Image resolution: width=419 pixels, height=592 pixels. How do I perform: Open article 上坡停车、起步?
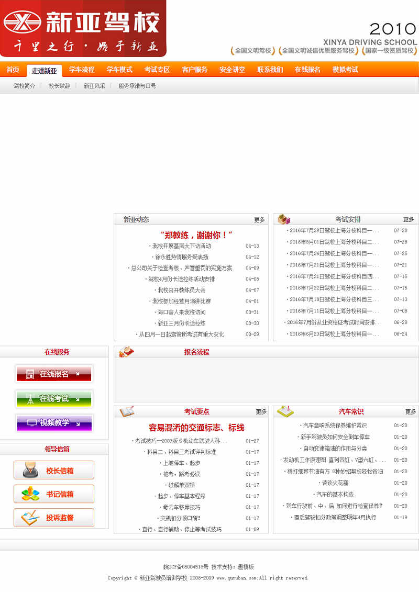[x=181, y=463]
